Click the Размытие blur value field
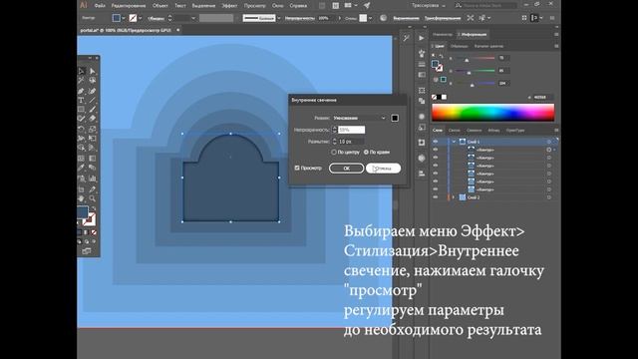This screenshot has width=638, height=359. click(352, 142)
